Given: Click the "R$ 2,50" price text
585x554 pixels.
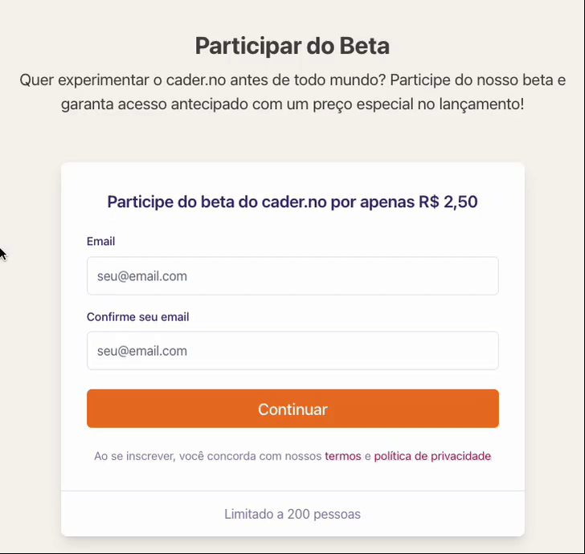Looking at the screenshot, I should (x=448, y=202).
